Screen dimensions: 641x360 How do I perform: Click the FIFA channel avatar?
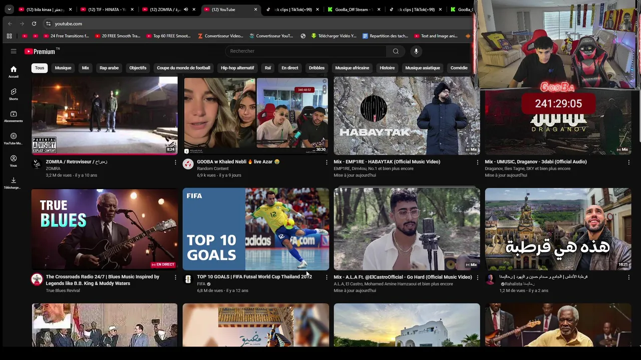click(x=188, y=279)
